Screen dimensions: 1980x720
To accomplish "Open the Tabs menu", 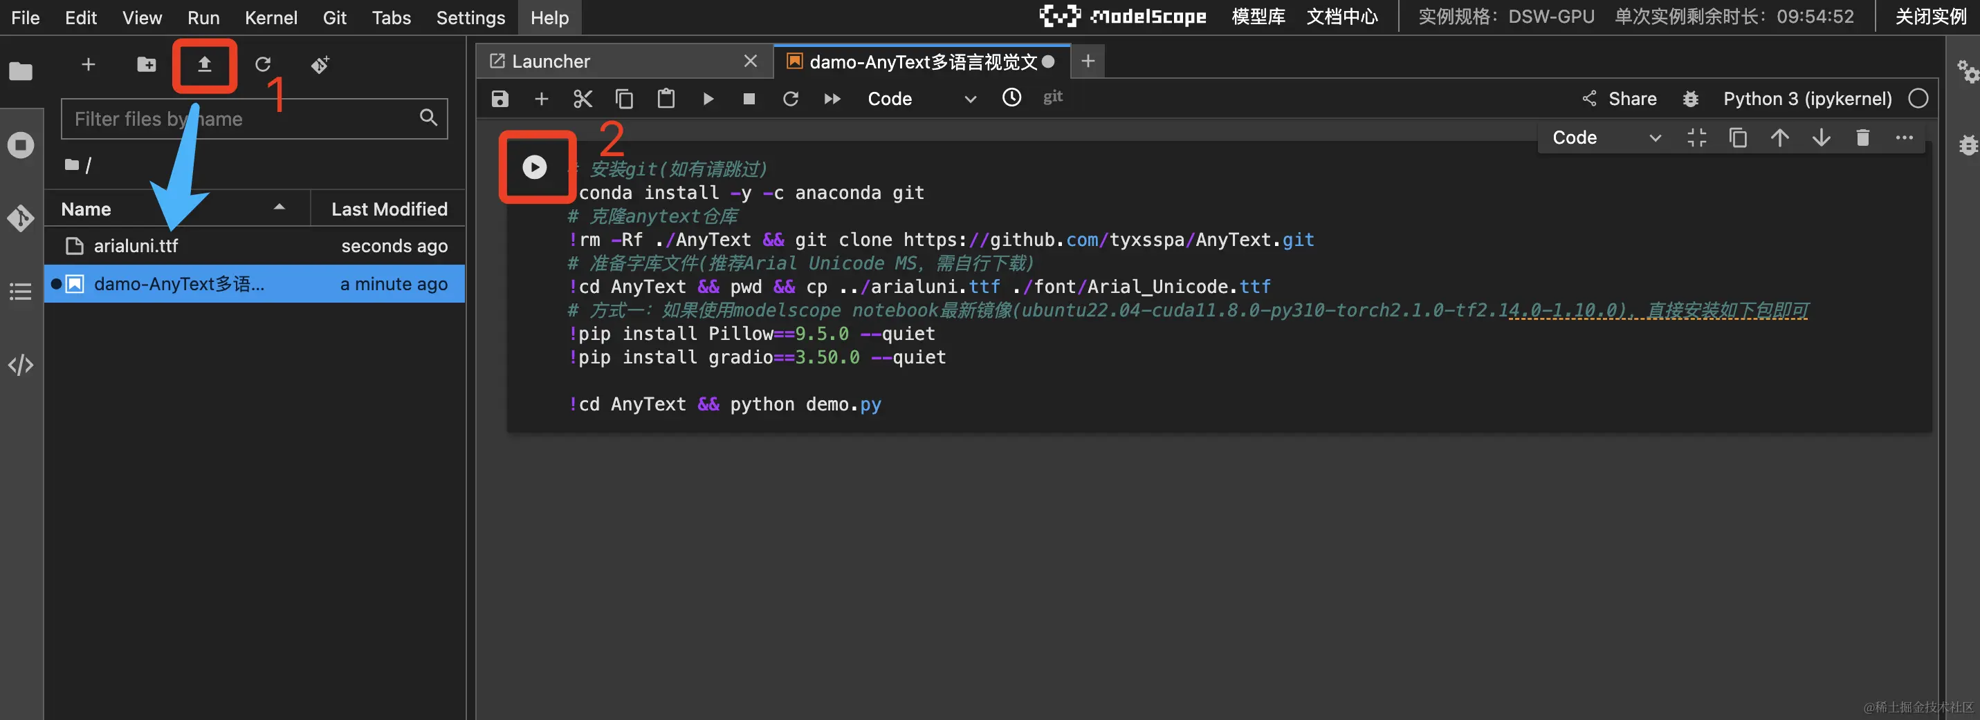I will point(392,17).
